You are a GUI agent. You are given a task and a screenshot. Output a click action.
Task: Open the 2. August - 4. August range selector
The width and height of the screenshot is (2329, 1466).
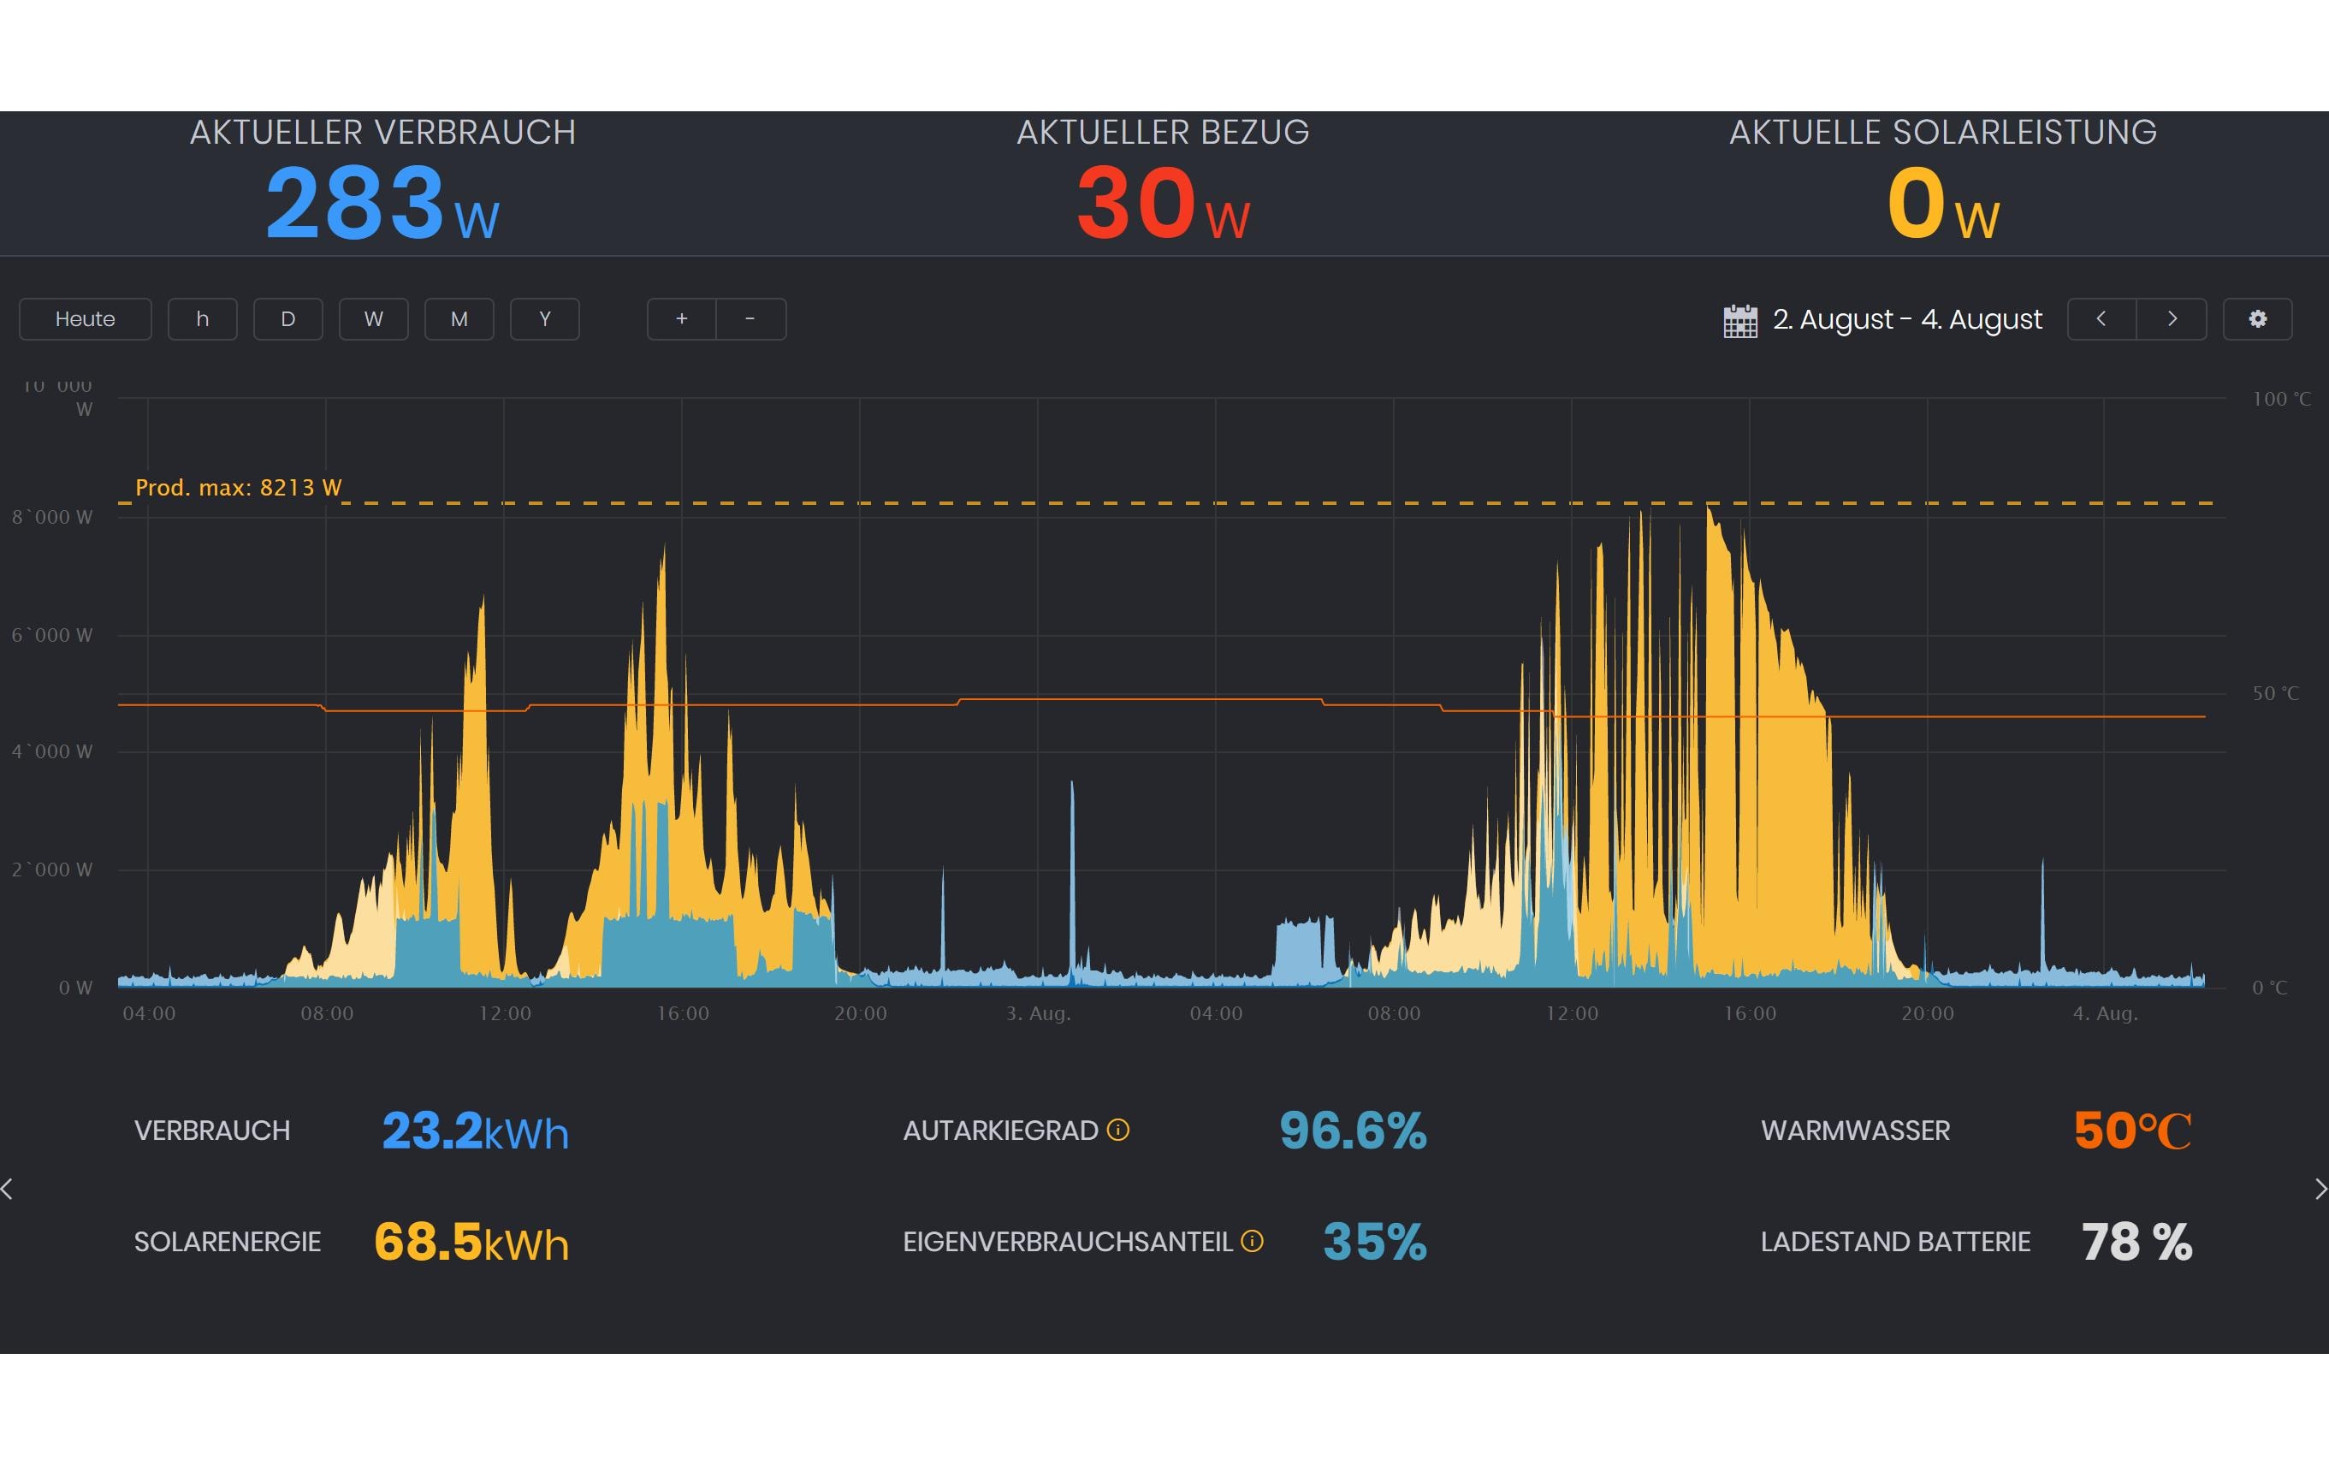1905,319
